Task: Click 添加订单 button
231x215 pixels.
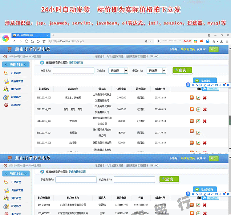Action: [x=205, y=81]
